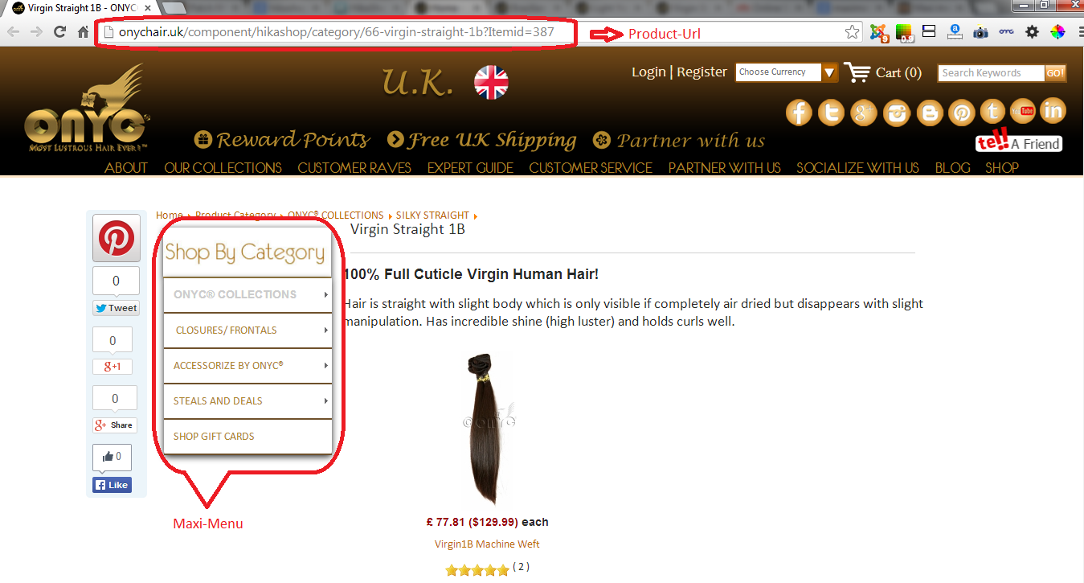Go to the BLOG page
The height and width of the screenshot is (583, 1084).
click(953, 168)
